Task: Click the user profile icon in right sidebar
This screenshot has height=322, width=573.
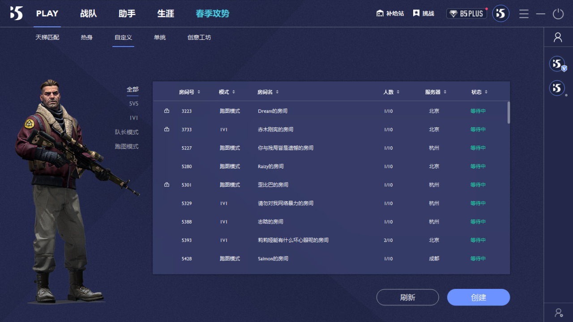Action: coord(558,37)
